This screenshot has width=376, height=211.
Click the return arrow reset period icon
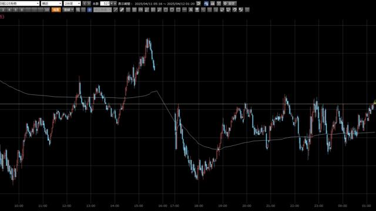pos(199,4)
